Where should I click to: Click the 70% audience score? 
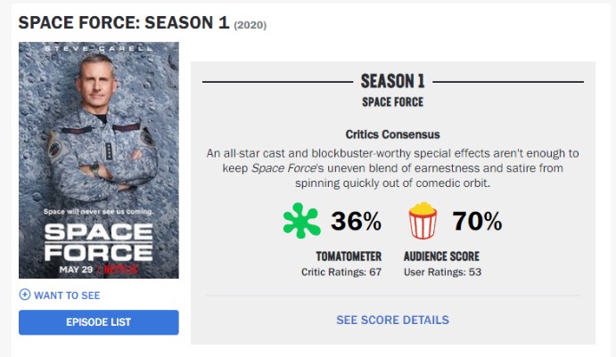pyautogui.click(x=477, y=221)
